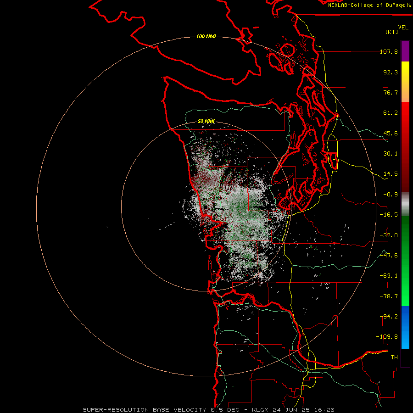Click the 45.6 velocity scale value

coord(391,133)
